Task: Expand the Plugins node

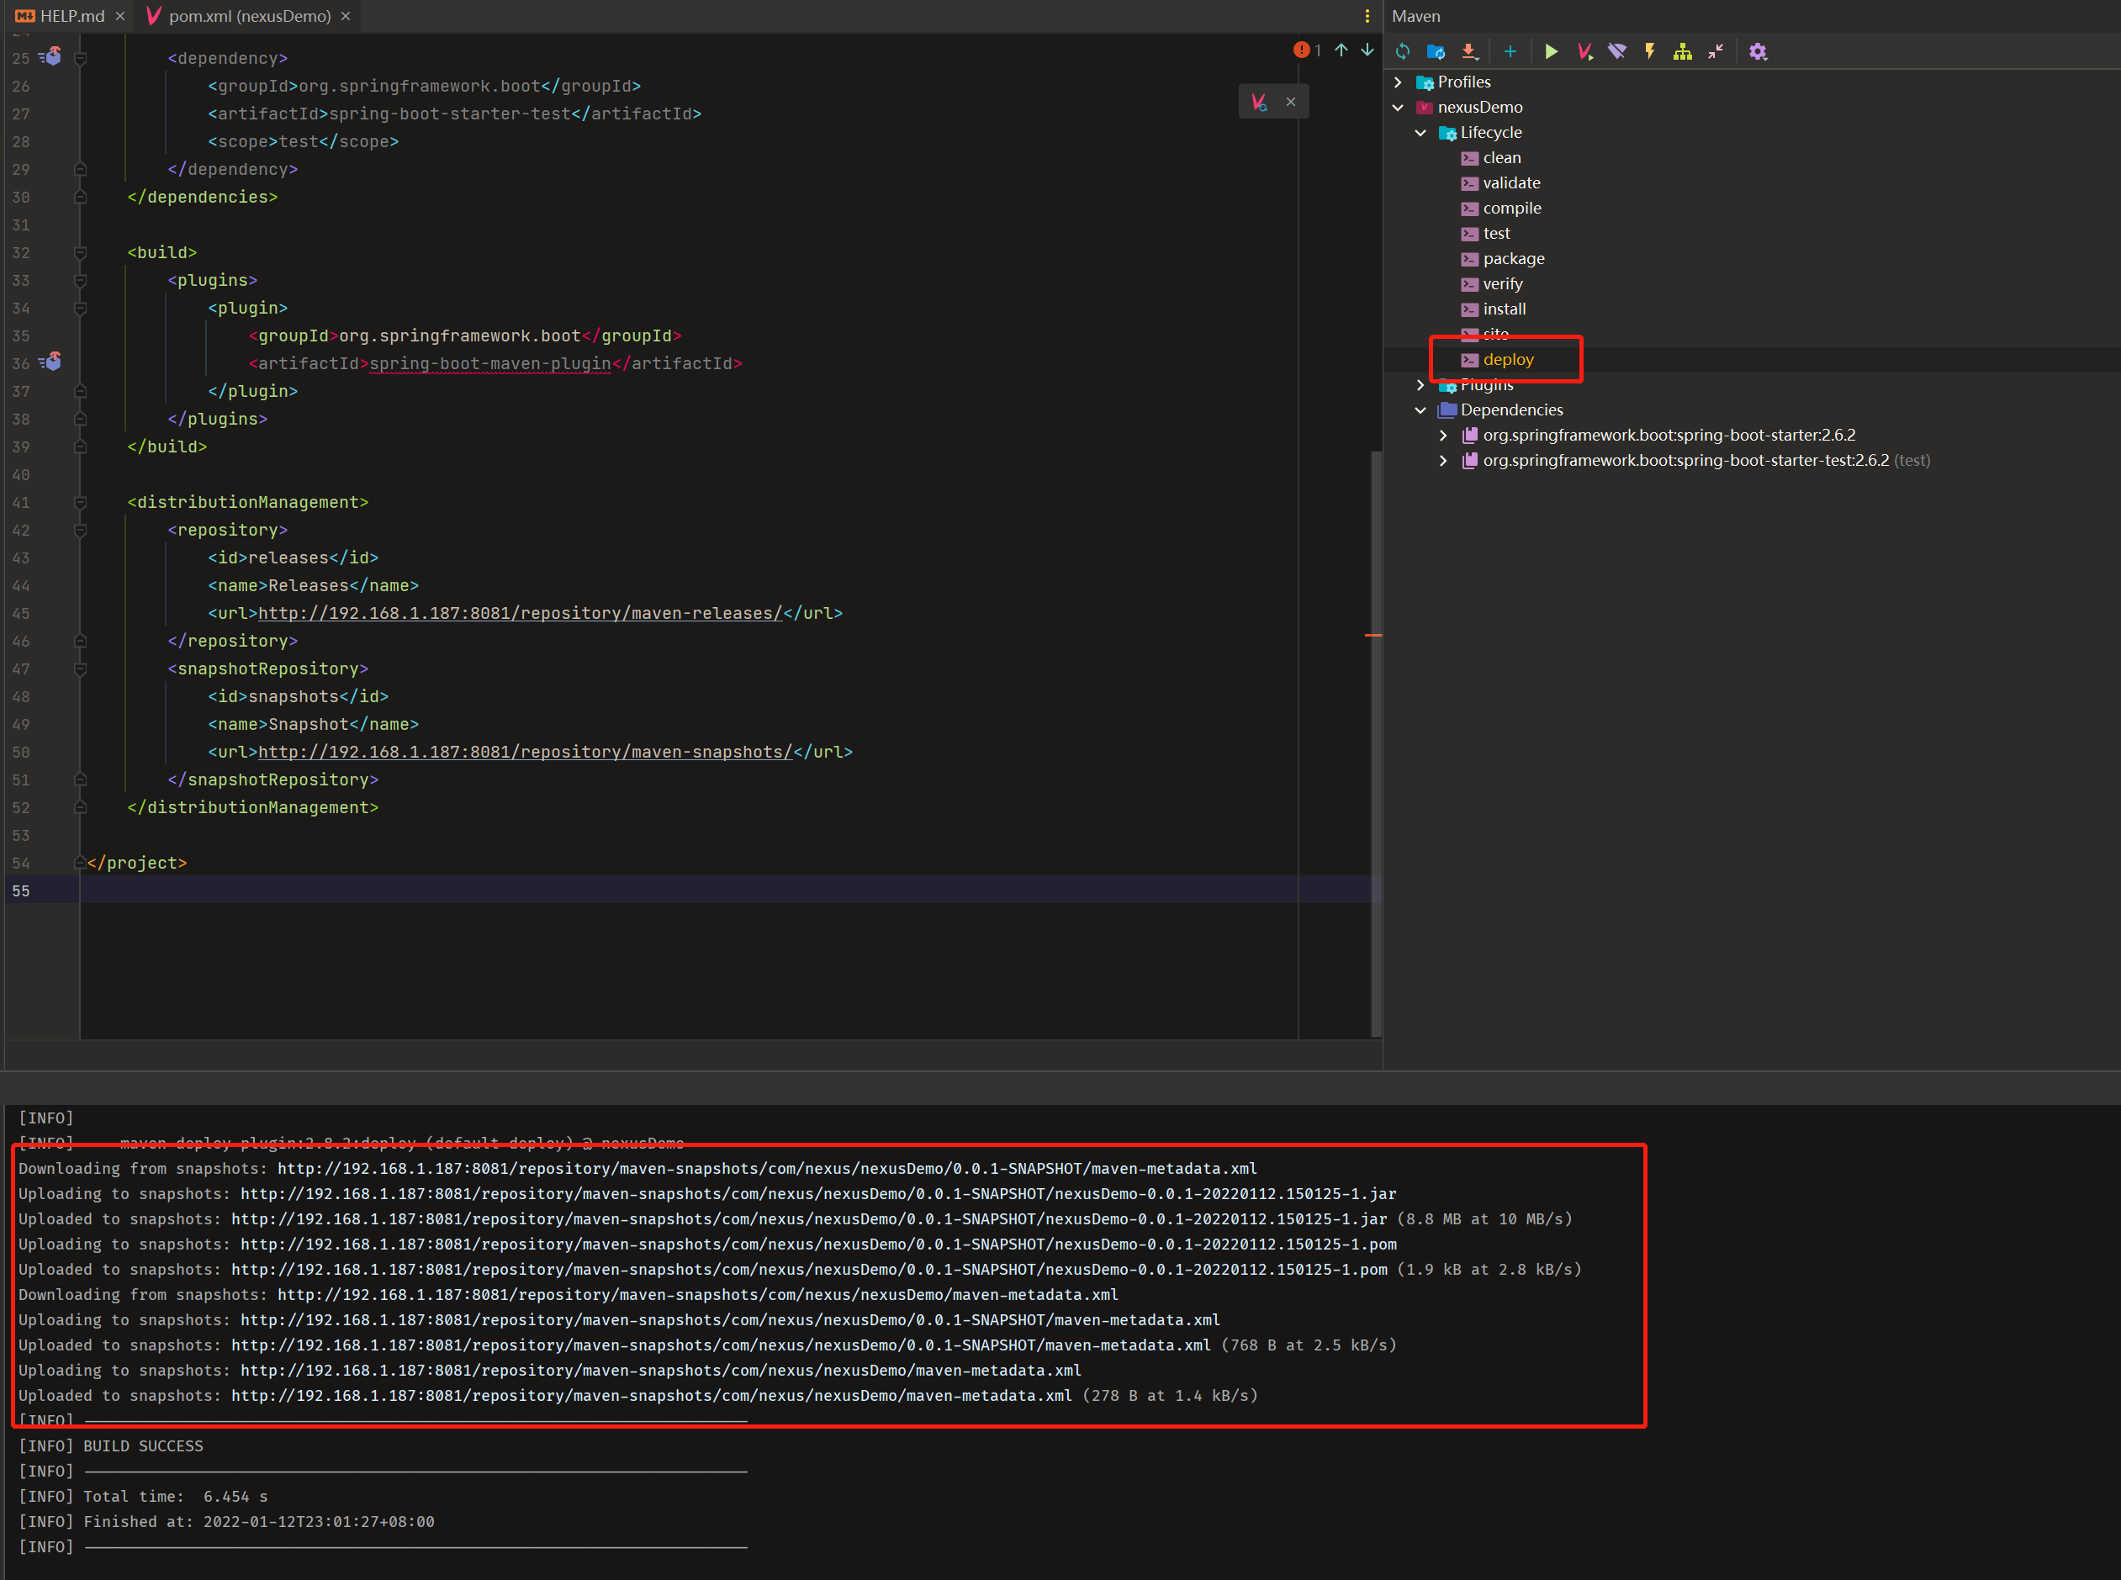Action: point(1420,384)
